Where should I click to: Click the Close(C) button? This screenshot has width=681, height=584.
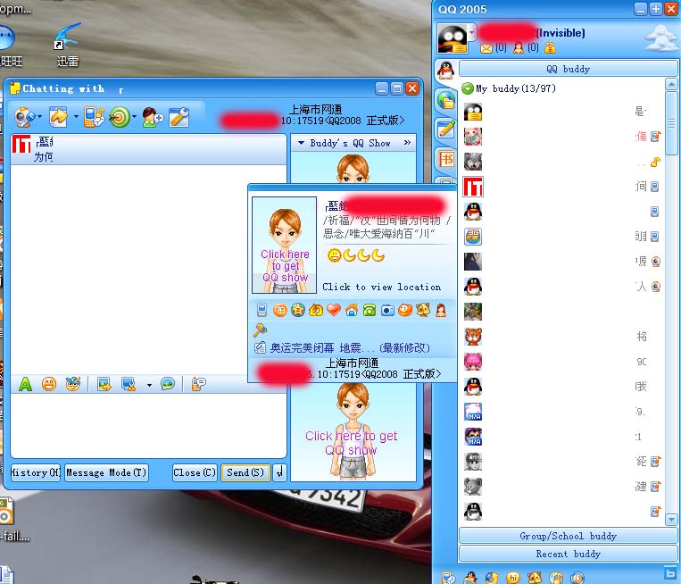(x=195, y=472)
